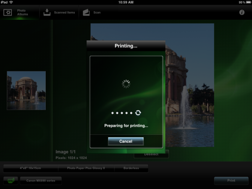Change the Borderless layout setting
The image size is (252, 189).
tap(131, 168)
